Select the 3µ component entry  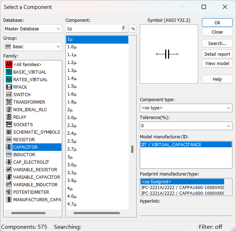pyautogui.click(x=97, y=157)
